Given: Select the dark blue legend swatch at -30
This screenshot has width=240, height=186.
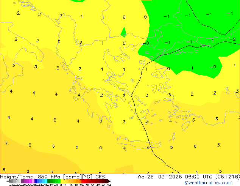Looking at the screenshot, I should (x=36, y=181).
